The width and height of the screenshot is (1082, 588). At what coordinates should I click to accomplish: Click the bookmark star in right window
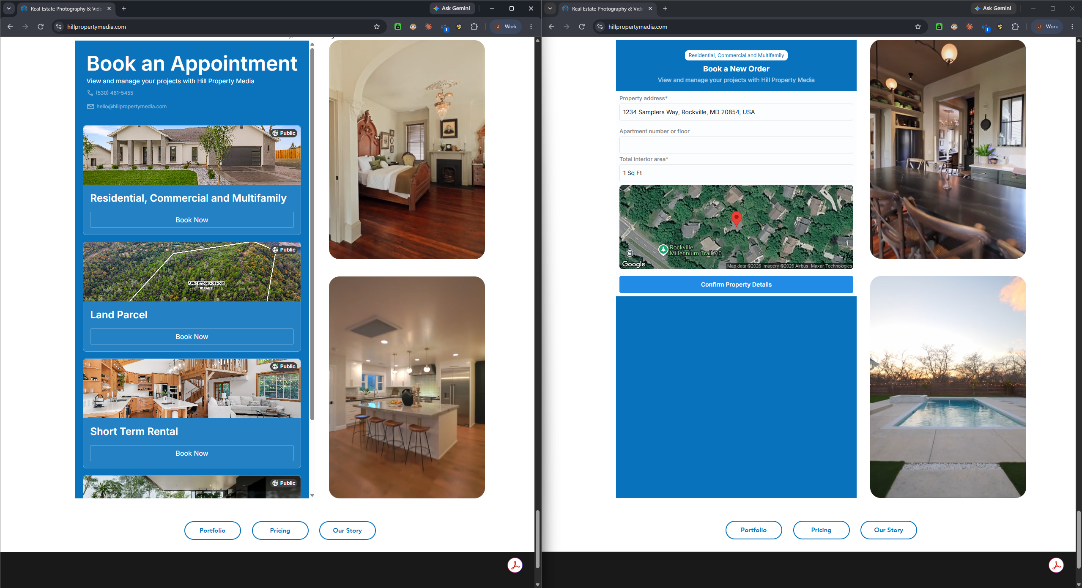pyautogui.click(x=918, y=27)
